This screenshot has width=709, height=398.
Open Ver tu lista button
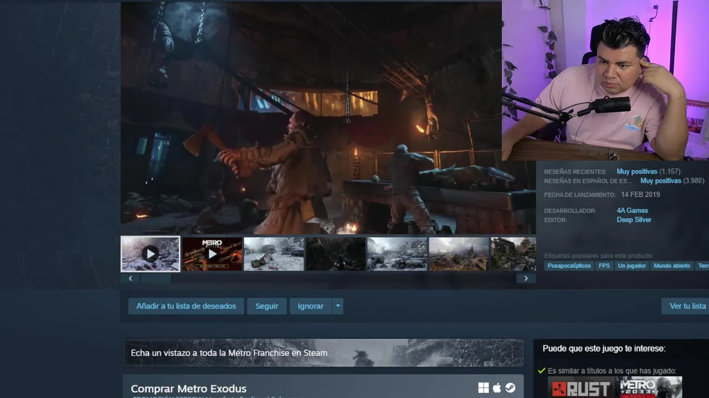tap(686, 306)
